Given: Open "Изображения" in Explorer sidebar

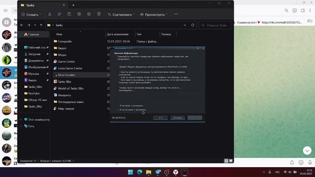Looking at the screenshot, I should click(36, 67).
